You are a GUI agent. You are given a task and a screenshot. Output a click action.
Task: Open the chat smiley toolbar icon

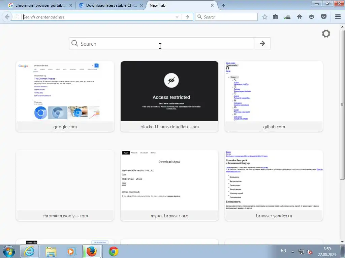pos(311,17)
